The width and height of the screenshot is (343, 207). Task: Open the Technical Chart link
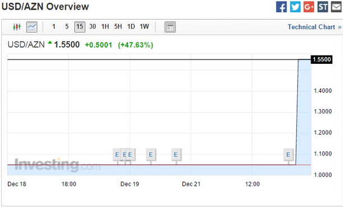pos(314,27)
